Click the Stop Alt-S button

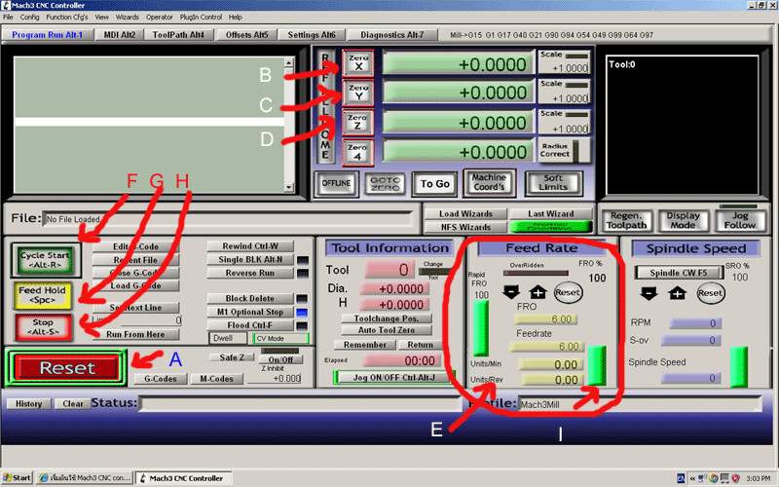(x=43, y=327)
